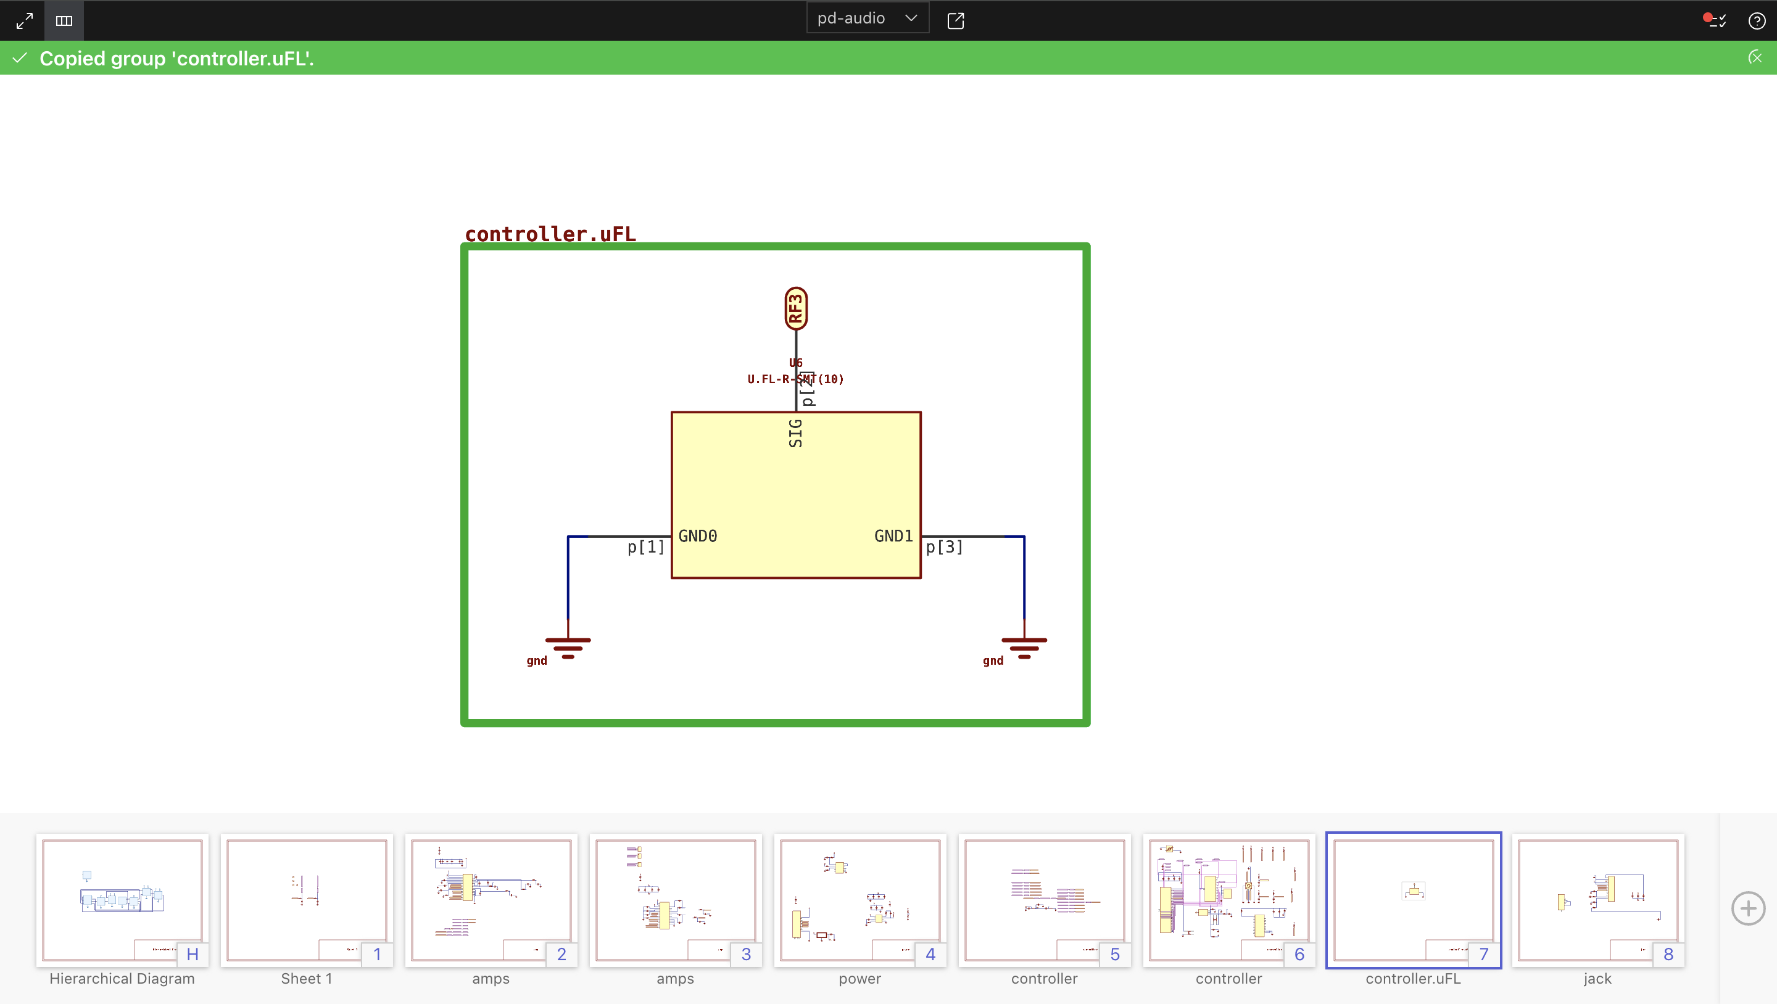Open the Hierarchical Diagram sheet thumbnail
Viewport: 1777px width, 1004px height.
(122, 899)
